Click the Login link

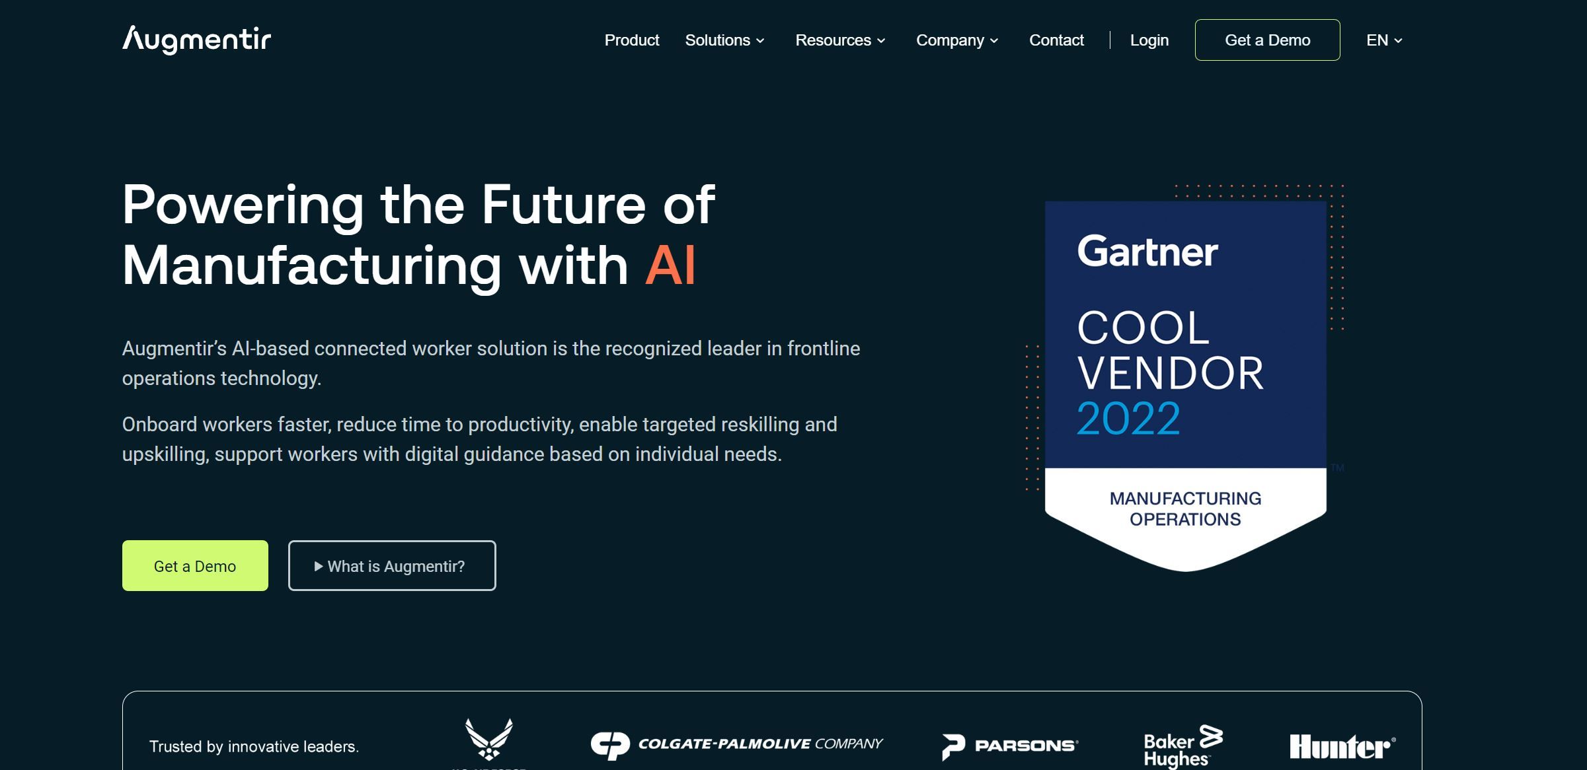pyautogui.click(x=1149, y=40)
